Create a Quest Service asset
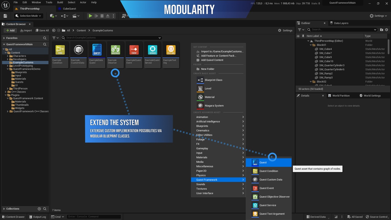The image size is (391, 220). tap(269, 205)
